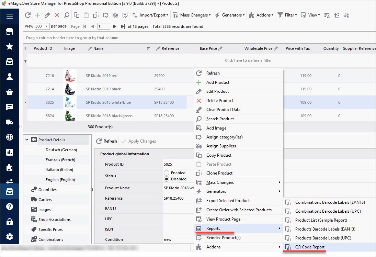Click the red X Delete toolbar icon
Screen dimensions: 376x257
57,15
